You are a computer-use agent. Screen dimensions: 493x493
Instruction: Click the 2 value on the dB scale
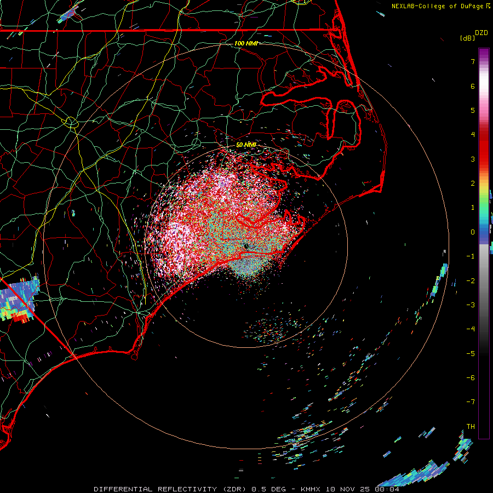click(473, 184)
